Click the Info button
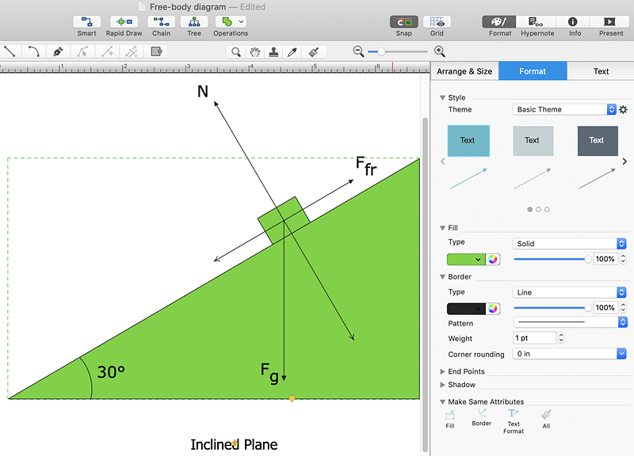The width and height of the screenshot is (634, 456). click(x=574, y=25)
